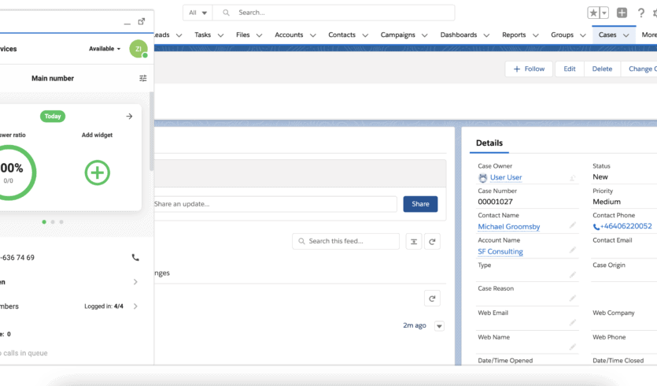Open the User User case owner link
This screenshot has width=657, height=386.
click(506, 177)
